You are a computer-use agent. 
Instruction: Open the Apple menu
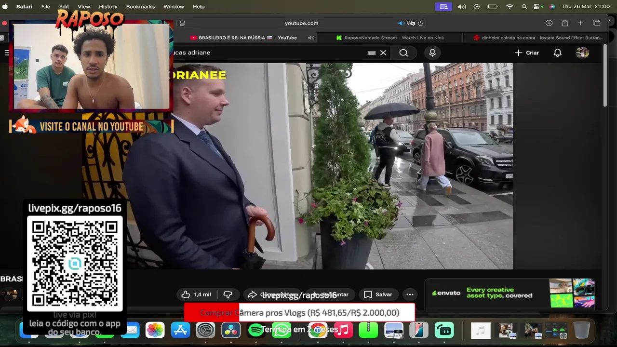(5, 7)
